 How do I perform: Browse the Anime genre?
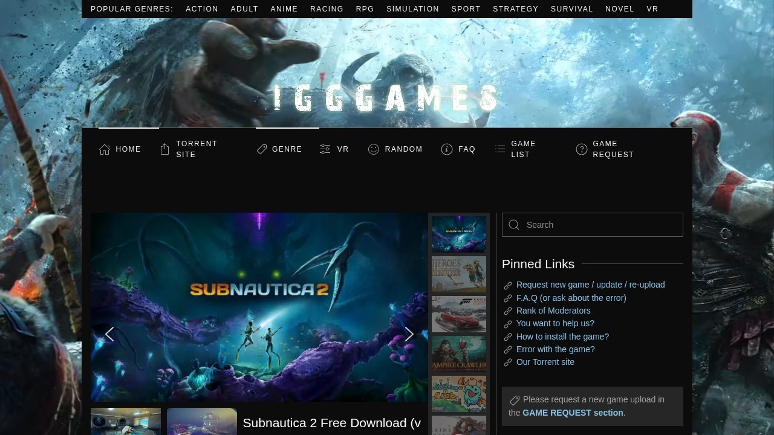tap(284, 9)
